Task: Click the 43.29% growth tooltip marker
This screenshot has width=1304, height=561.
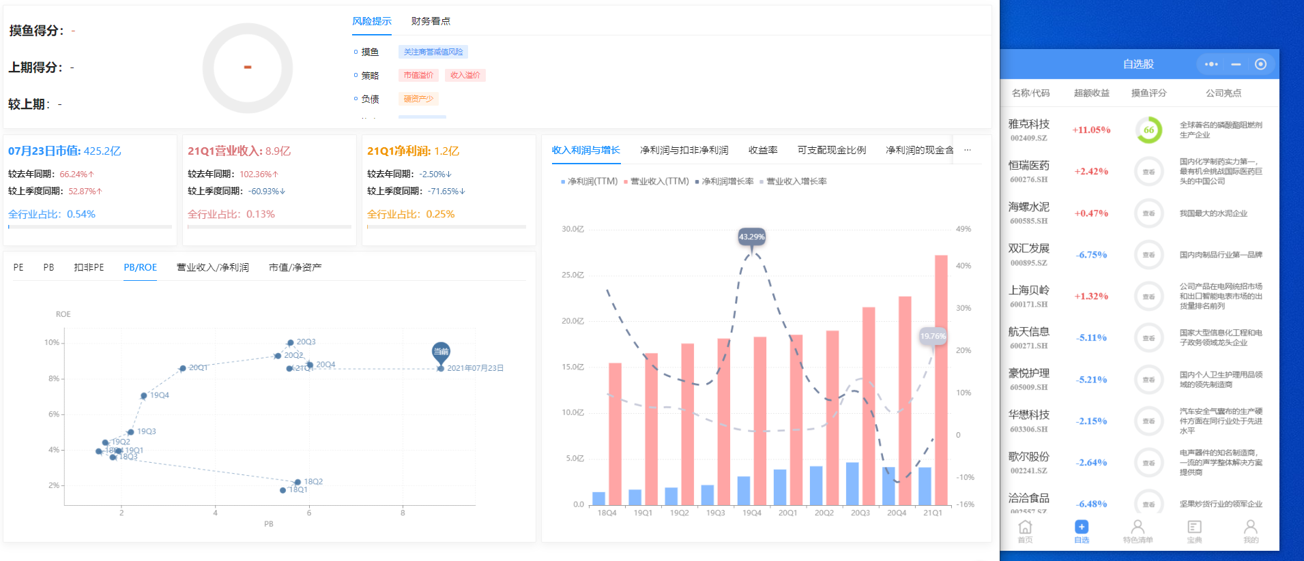Action: tap(752, 237)
